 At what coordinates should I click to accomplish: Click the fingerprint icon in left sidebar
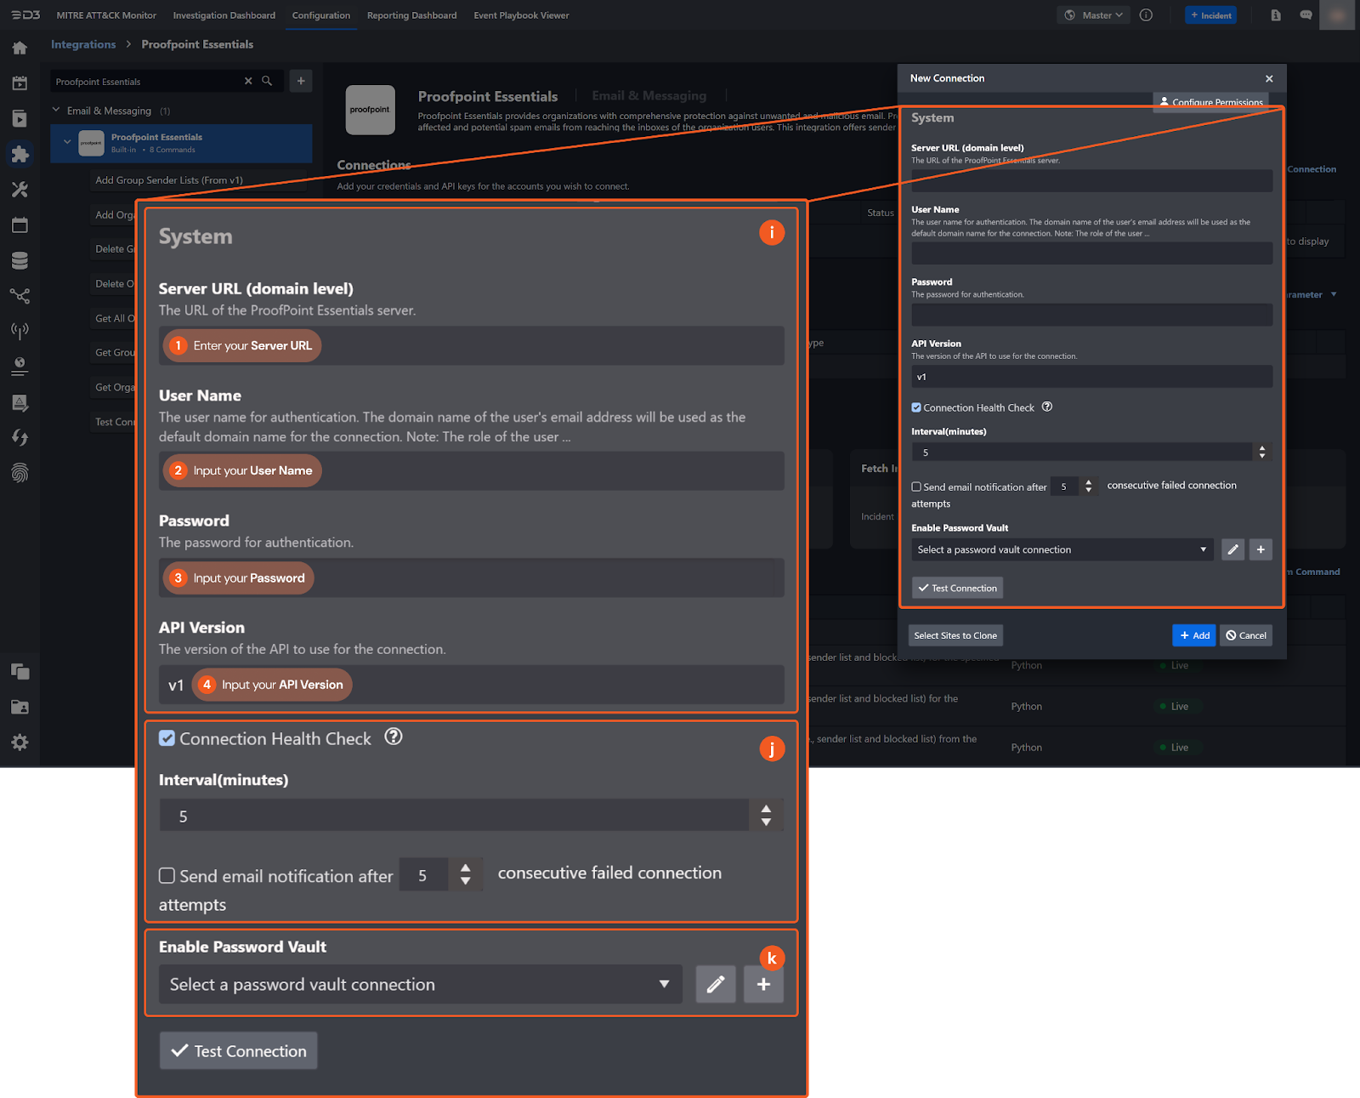click(x=20, y=473)
